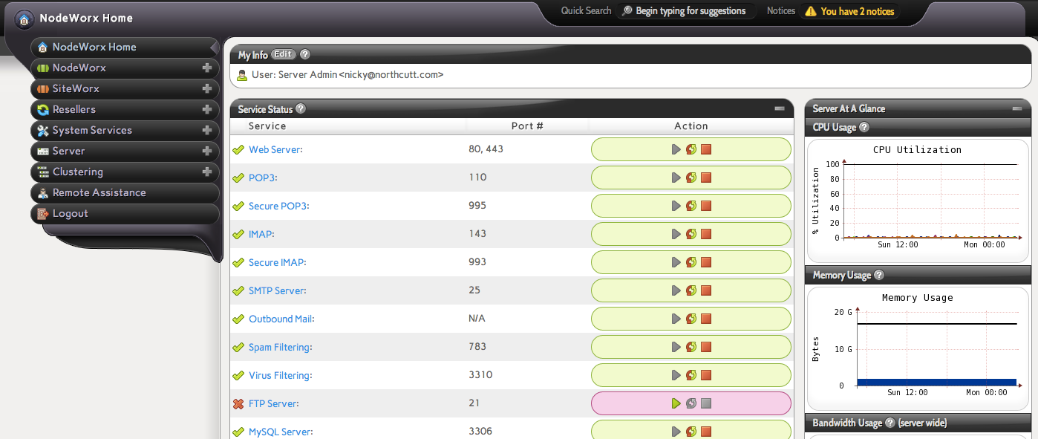
Task: Expand the Server menu
Action: tap(207, 151)
